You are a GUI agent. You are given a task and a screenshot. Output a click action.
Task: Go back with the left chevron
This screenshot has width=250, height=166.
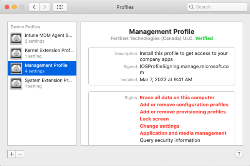click(35, 7)
